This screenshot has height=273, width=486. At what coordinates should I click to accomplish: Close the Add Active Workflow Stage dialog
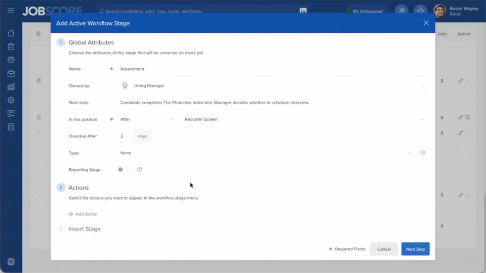[x=426, y=23]
